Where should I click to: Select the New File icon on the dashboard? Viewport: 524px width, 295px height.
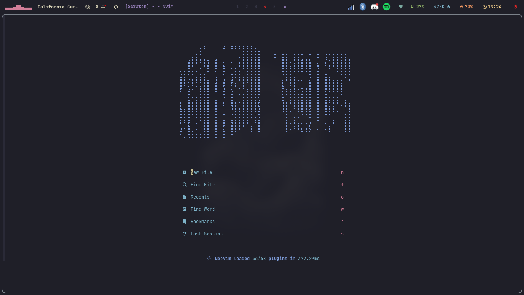tap(185, 172)
